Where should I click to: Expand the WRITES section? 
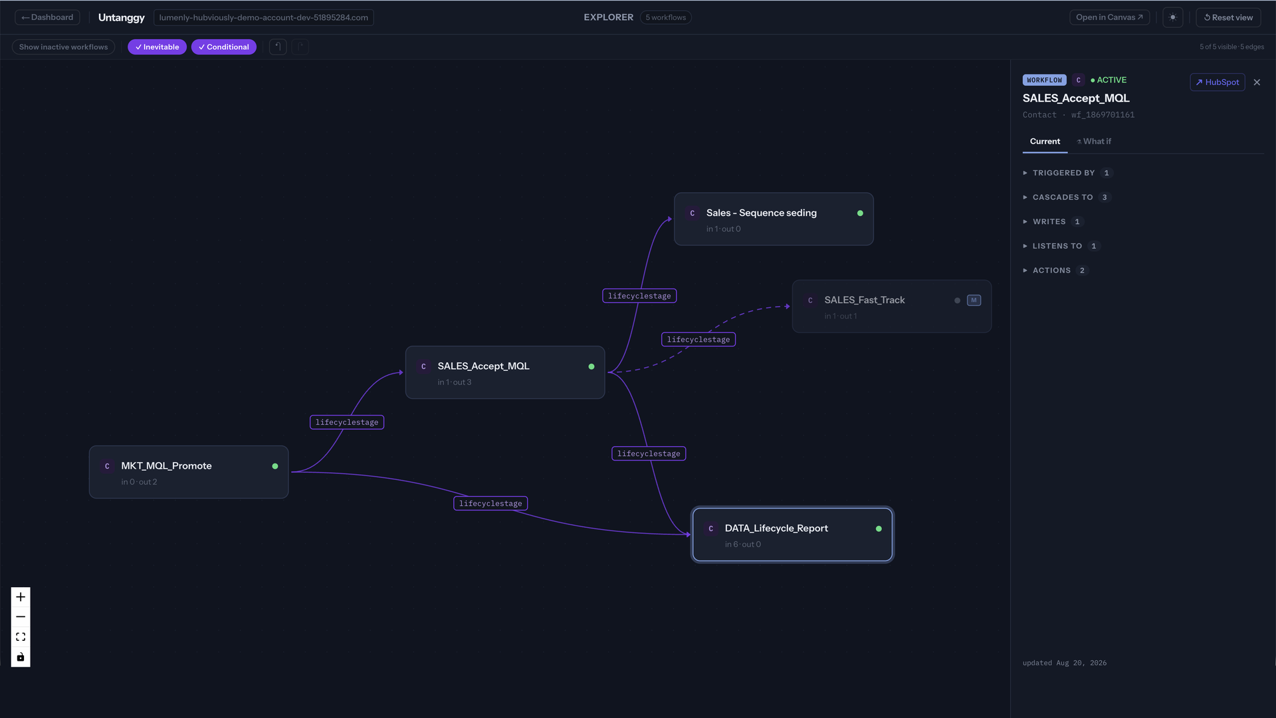[1053, 222]
